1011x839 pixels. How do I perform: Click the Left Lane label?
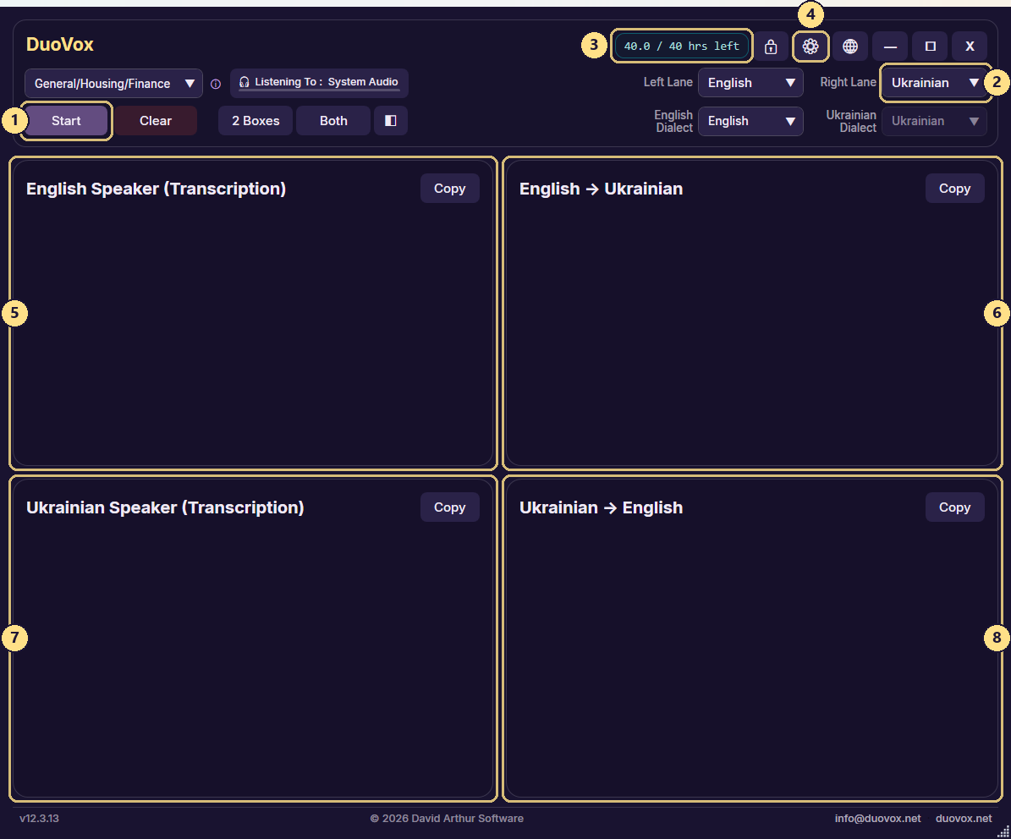coord(668,83)
